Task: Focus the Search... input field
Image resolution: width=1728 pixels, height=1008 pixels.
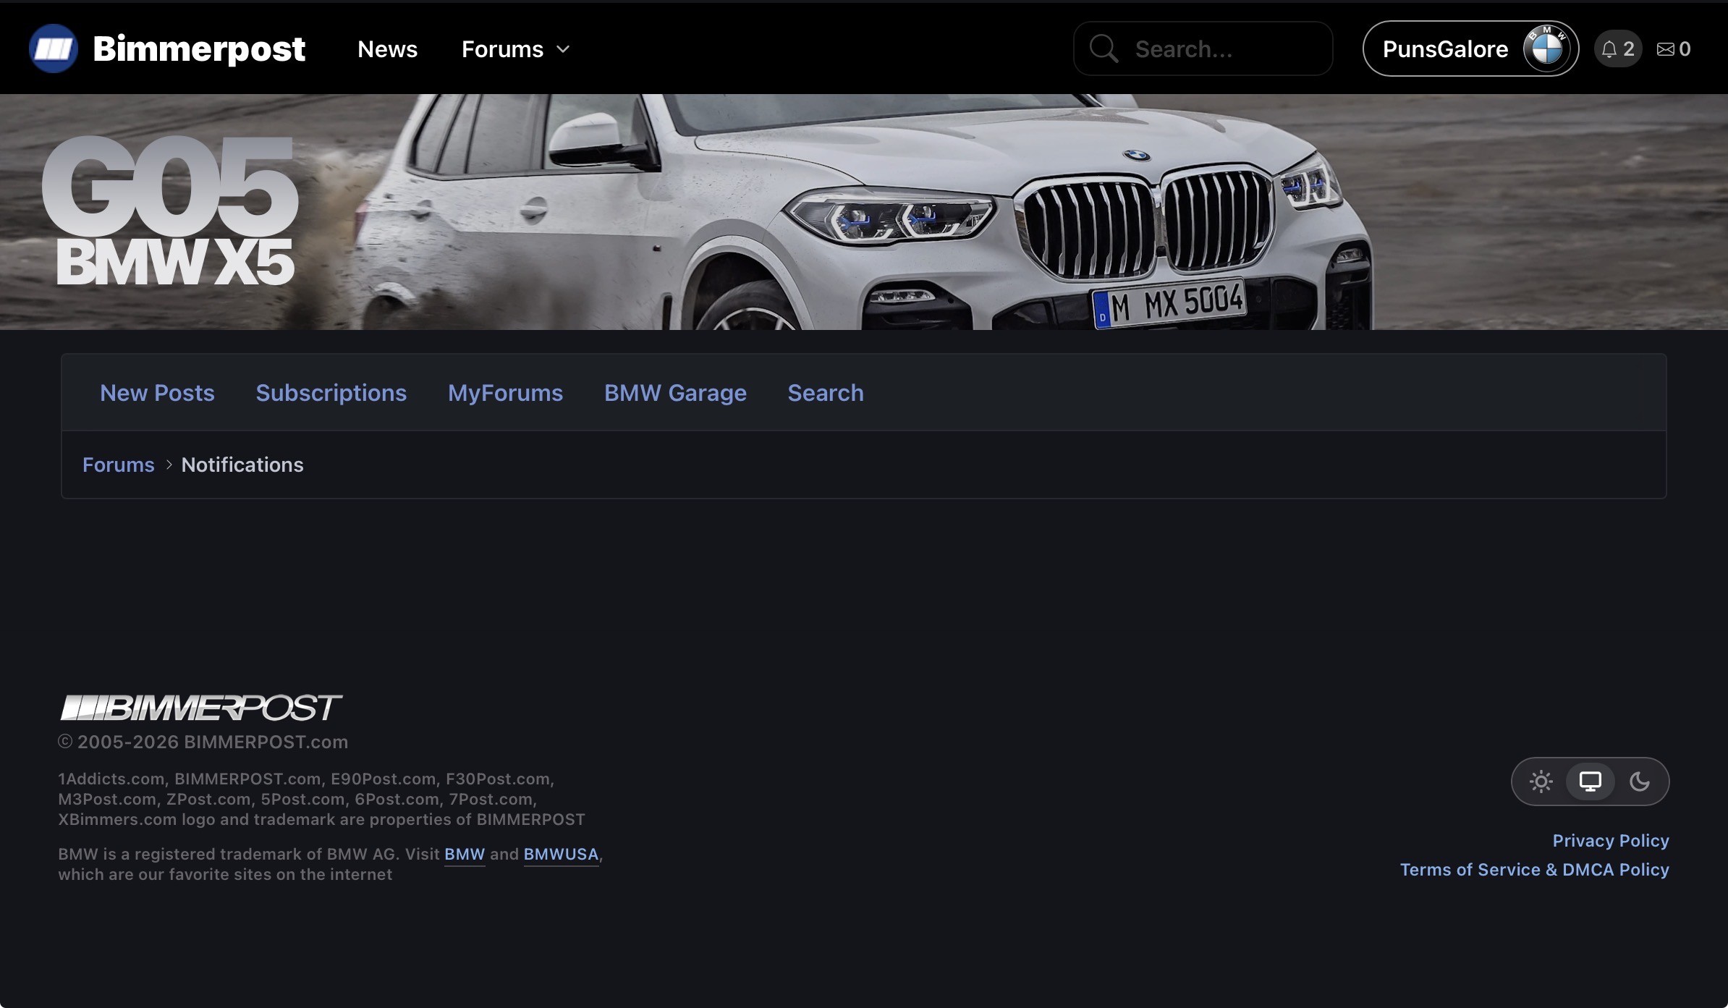Action: 1203,48
